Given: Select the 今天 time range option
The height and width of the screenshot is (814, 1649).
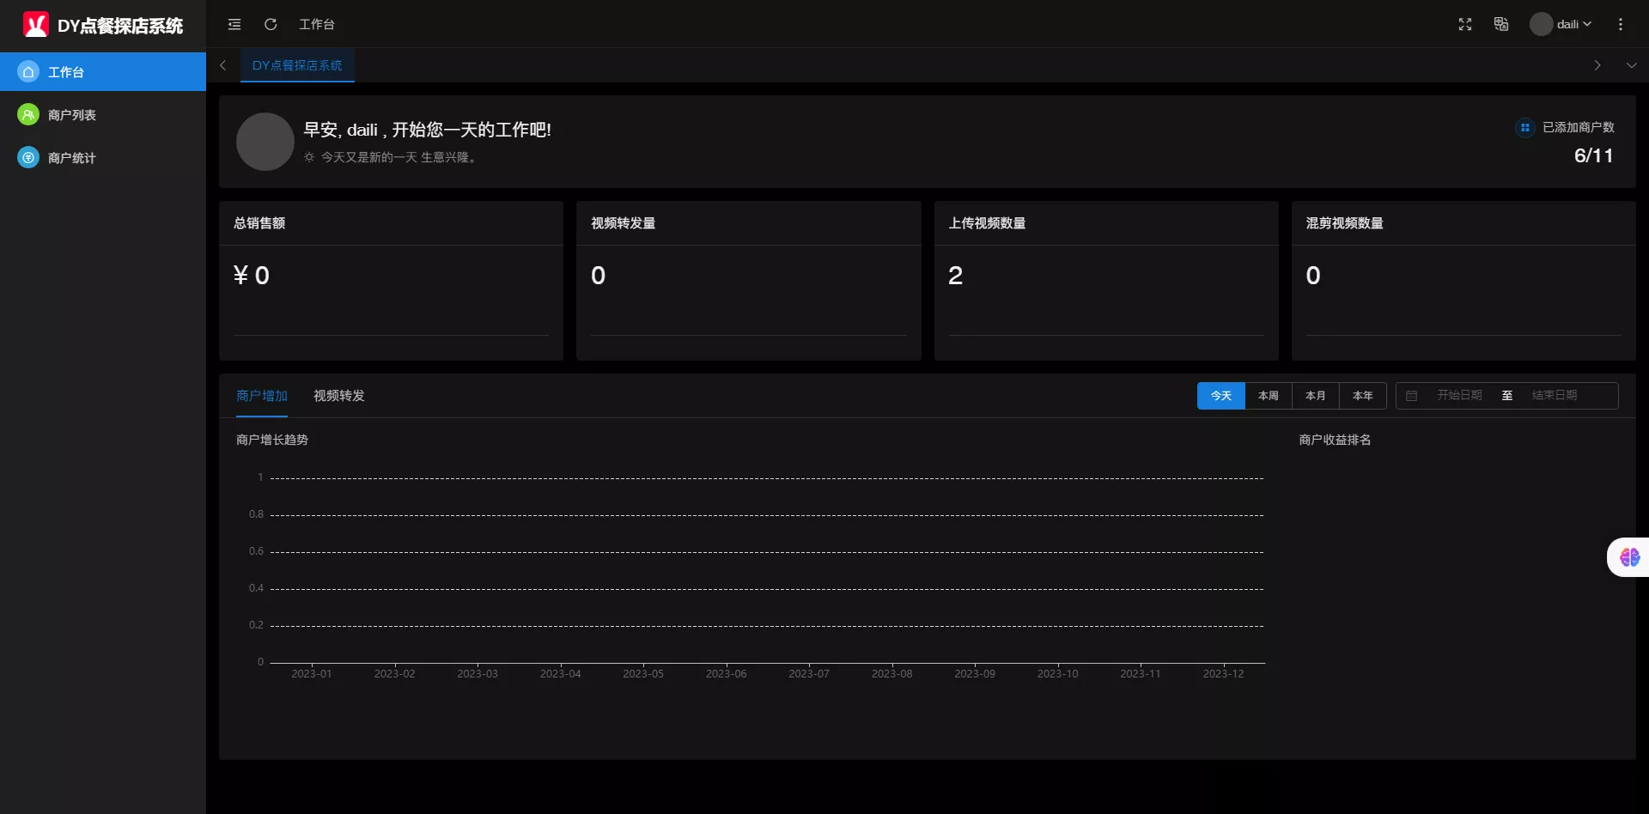Looking at the screenshot, I should pos(1220,396).
